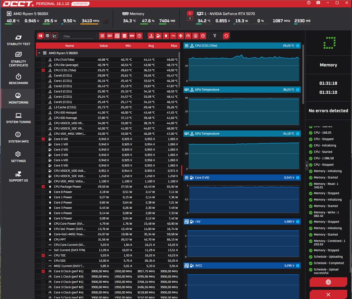Open the System Info section
This screenshot has width=352, height=299.
(18, 137)
